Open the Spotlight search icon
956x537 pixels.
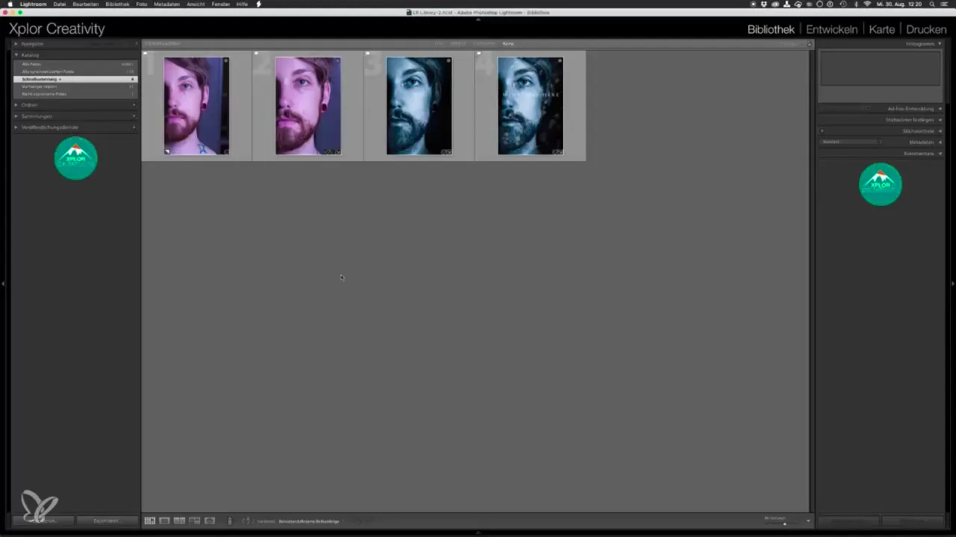coord(931,4)
